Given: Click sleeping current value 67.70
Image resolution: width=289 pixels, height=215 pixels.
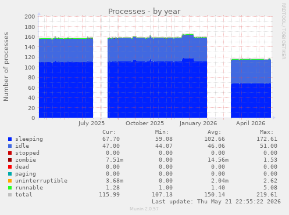Looking at the screenshot, I should (x=111, y=139).
